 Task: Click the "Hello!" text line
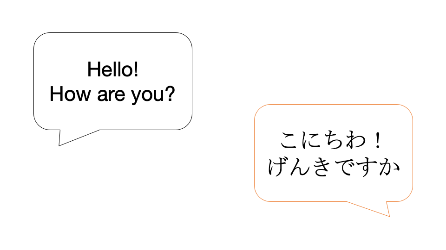112,70
